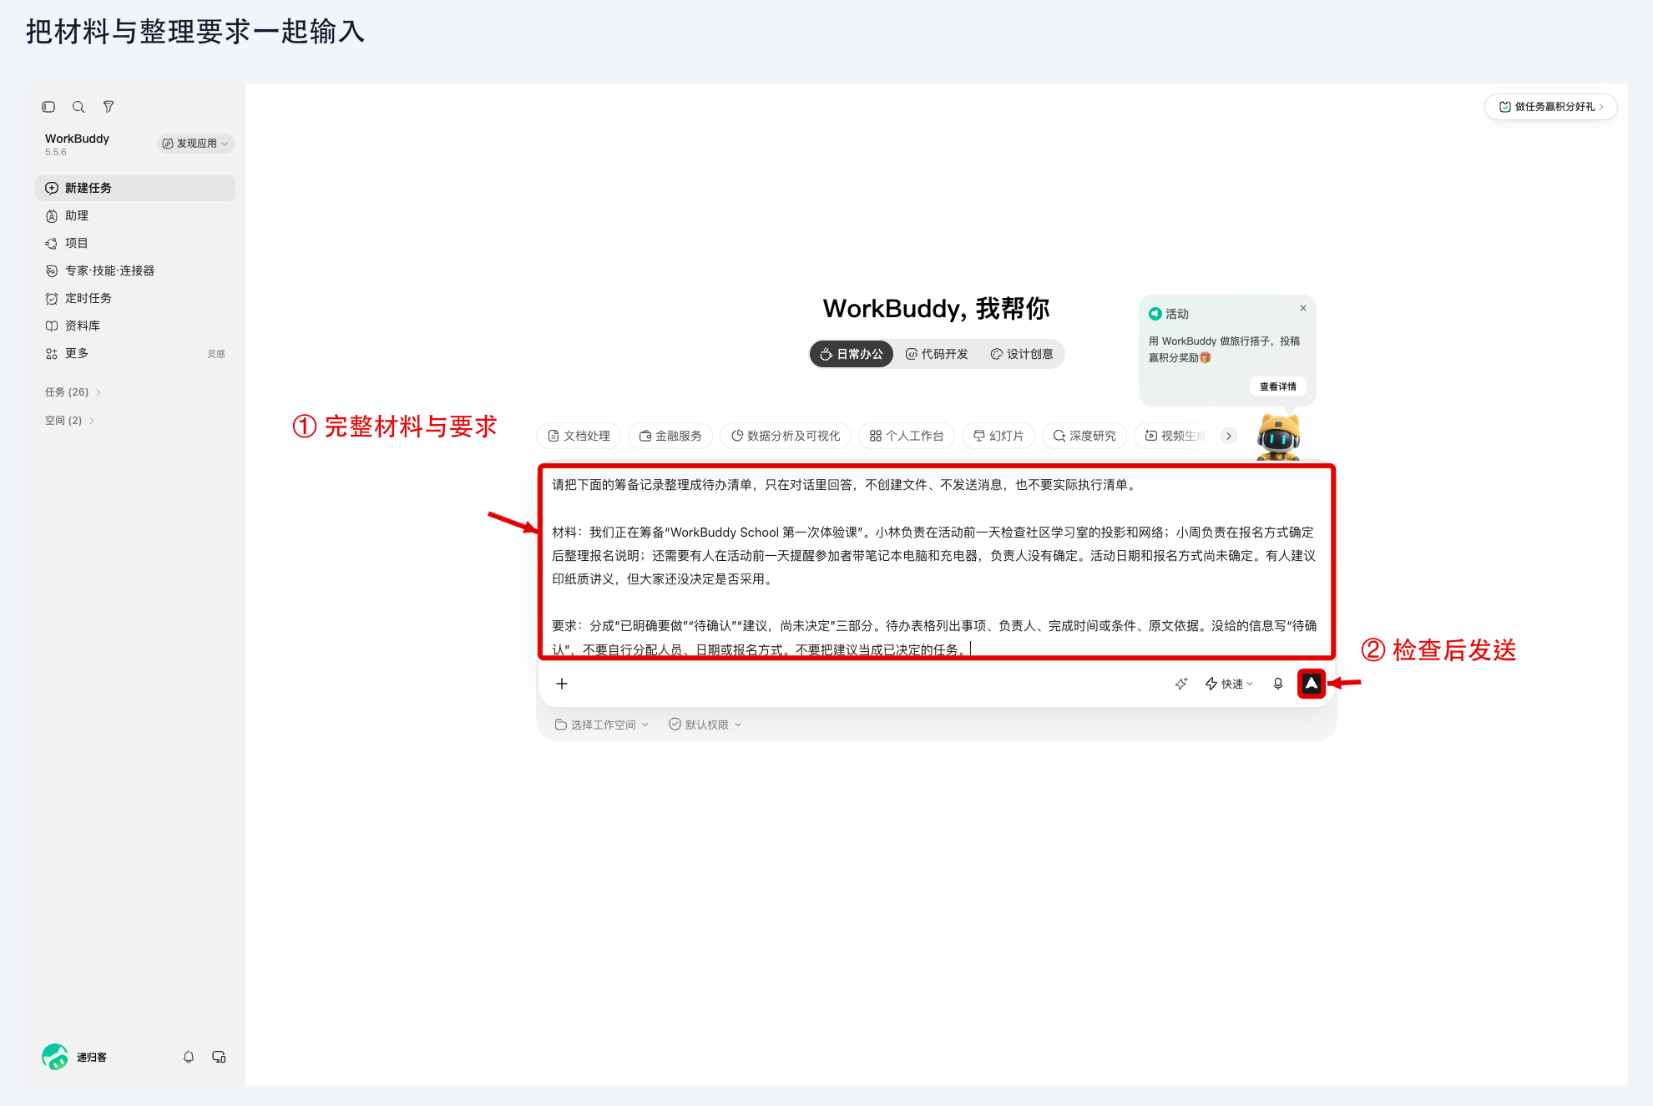Open 资料库 in the sidebar
This screenshot has height=1106, width=1653.
pos(135,326)
